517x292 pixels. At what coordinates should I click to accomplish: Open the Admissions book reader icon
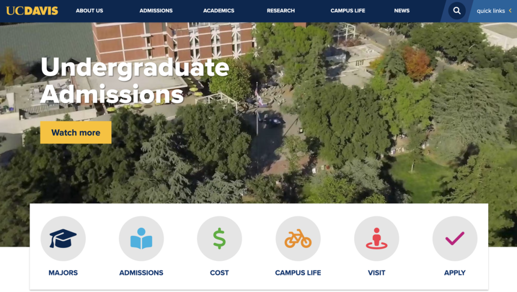point(141,238)
